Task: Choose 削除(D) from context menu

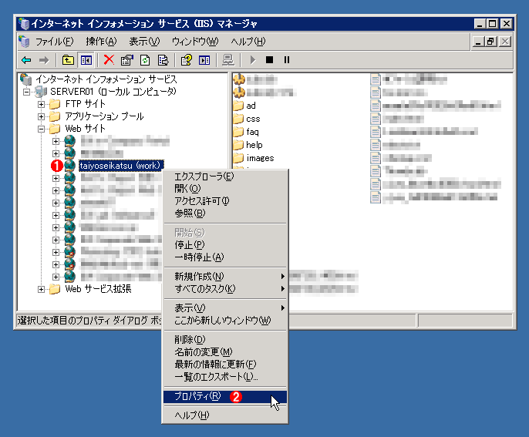Action: pyautogui.click(x=225, y=339)
